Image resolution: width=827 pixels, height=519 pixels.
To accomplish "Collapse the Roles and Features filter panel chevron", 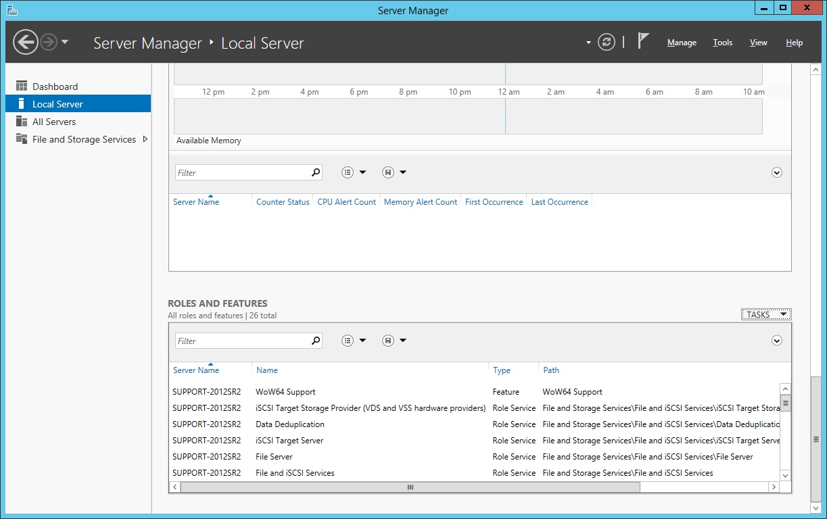I will [776, 341].
